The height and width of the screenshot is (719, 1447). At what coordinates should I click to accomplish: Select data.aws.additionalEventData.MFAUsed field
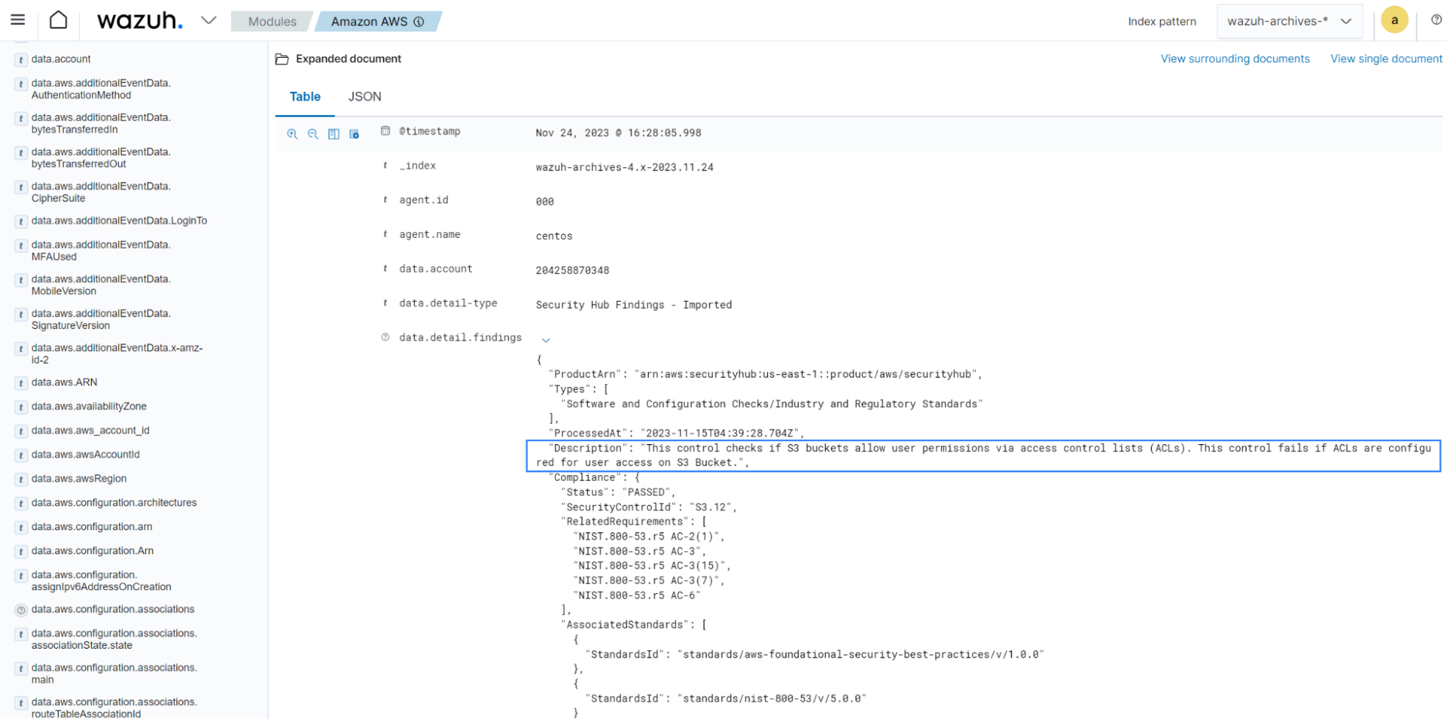(101, 250)
